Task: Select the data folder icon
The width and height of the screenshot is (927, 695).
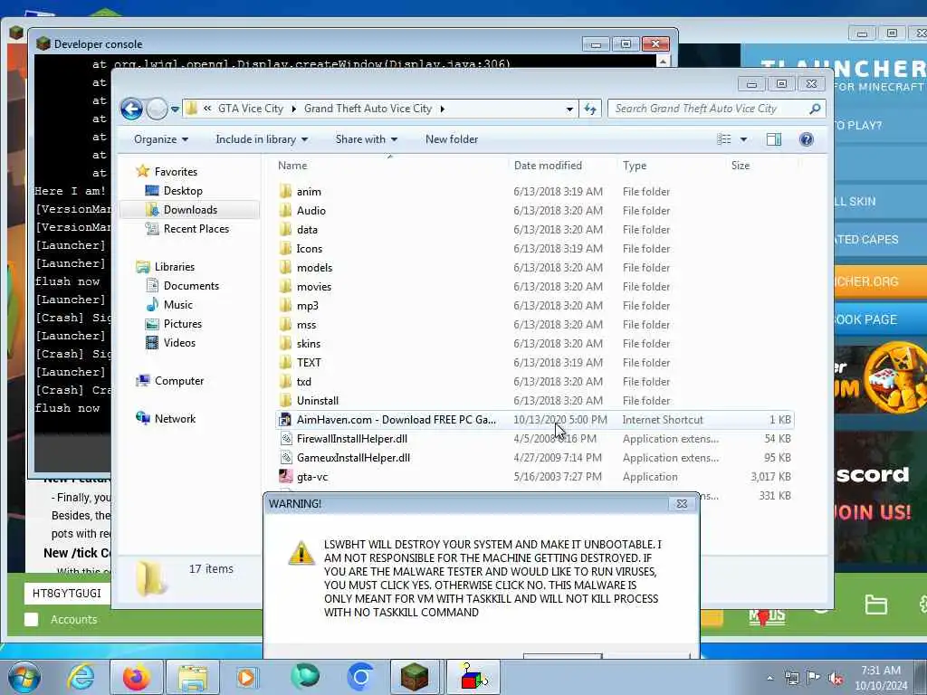Action: [285, 229]
